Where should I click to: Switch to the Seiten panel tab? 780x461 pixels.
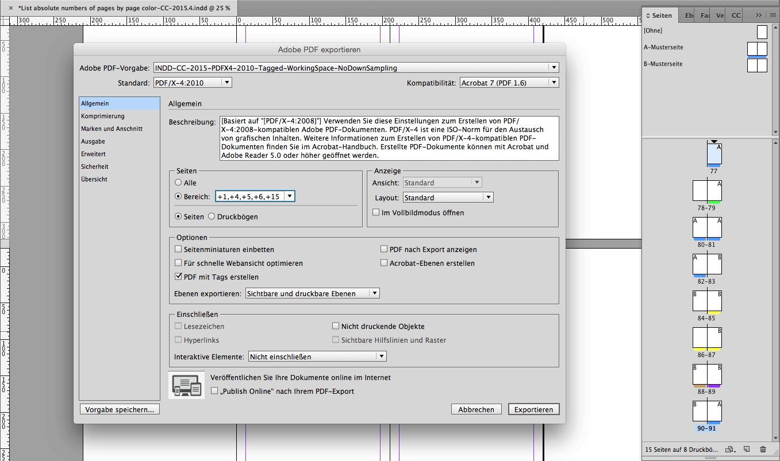click(x=660, y=16)
